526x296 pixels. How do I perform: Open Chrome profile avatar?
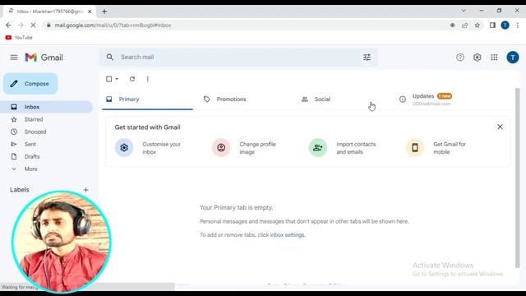point(505,25)
